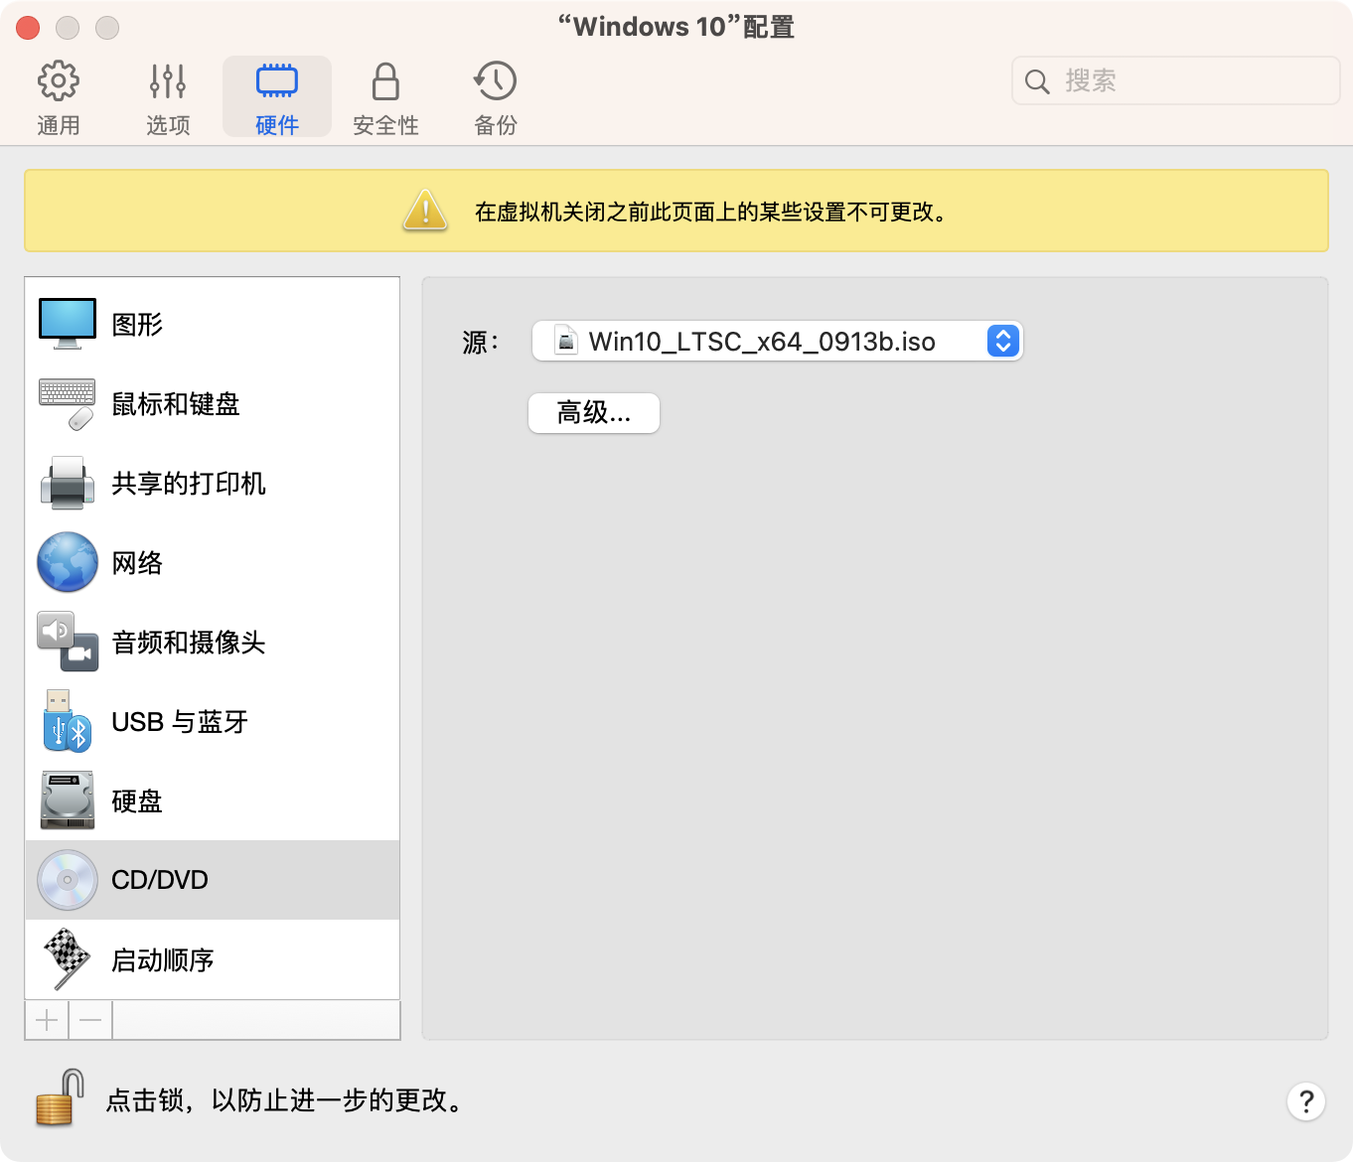
Task: Click the gear icon above 通用
Action: tap(59, 81)
